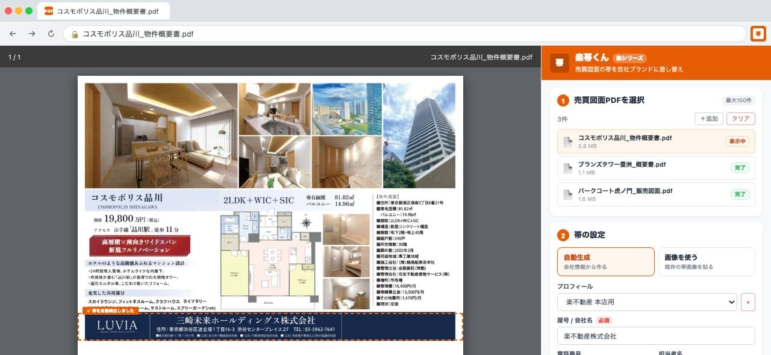Image resolution: width=771 pixels, height=355 pixels.
Task: Click the 帯の設定 heading
Action: tap(590, 235)
